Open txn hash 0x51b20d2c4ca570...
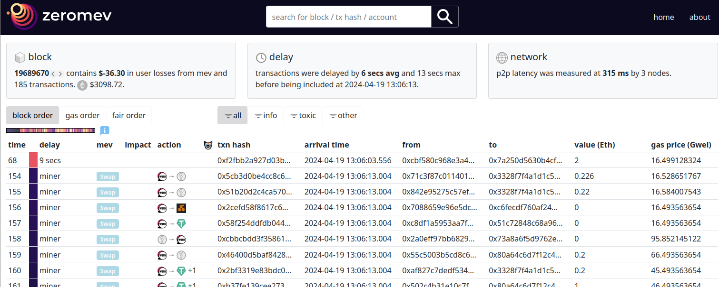Viewport: 719px width, 287px height. pyautogui.click(x=254, y=192)
